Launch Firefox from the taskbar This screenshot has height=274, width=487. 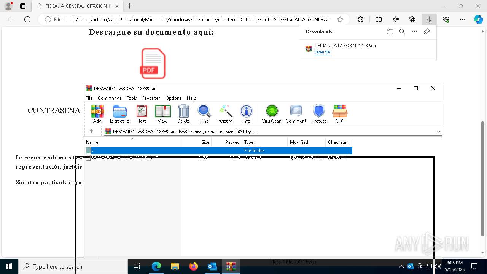194,266
